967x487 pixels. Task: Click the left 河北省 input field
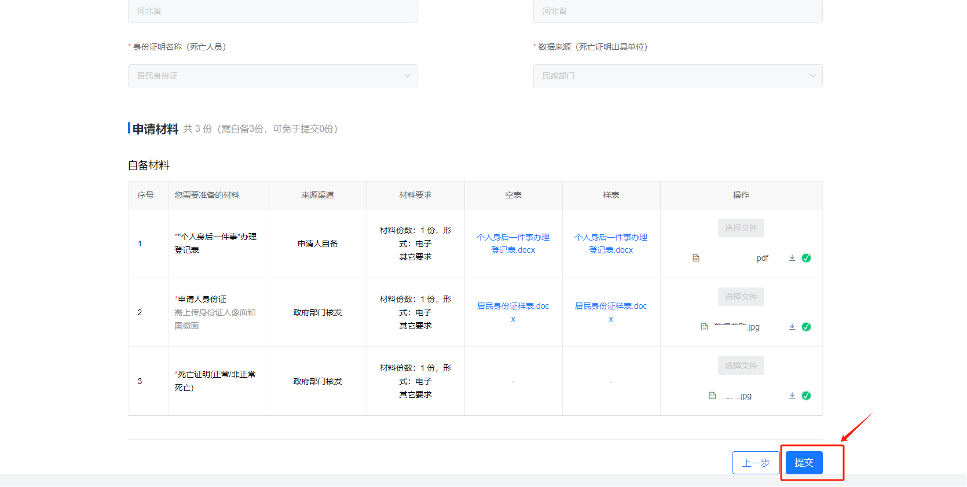tap(272, 11)
